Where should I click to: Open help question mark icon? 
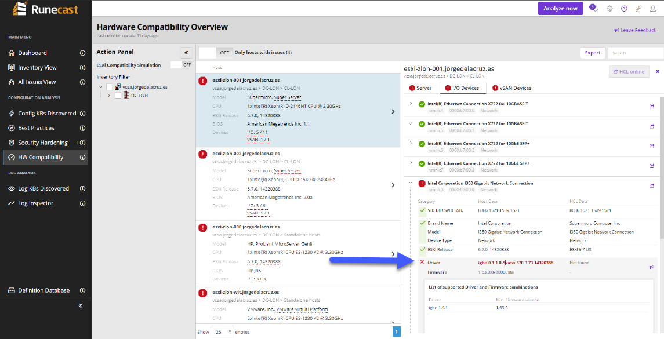point(624,9)
